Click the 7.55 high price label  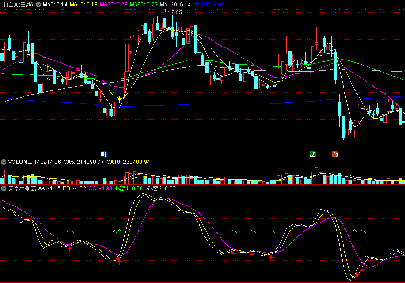click(177, 12)
